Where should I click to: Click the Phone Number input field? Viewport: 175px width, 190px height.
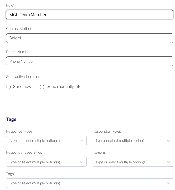tap(90, 61)
